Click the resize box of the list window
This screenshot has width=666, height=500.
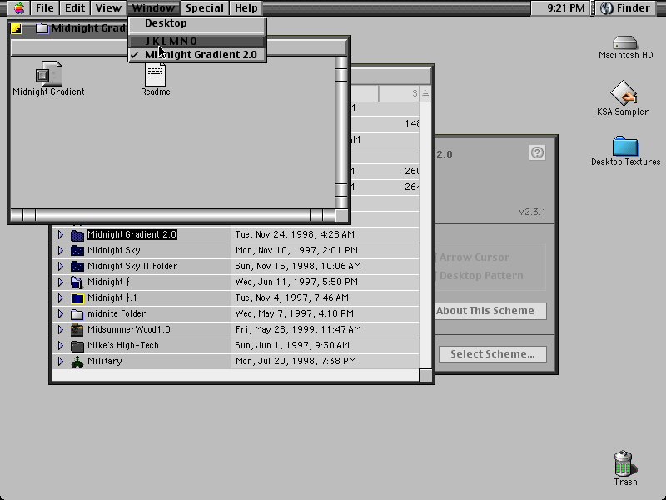point(425,376)
